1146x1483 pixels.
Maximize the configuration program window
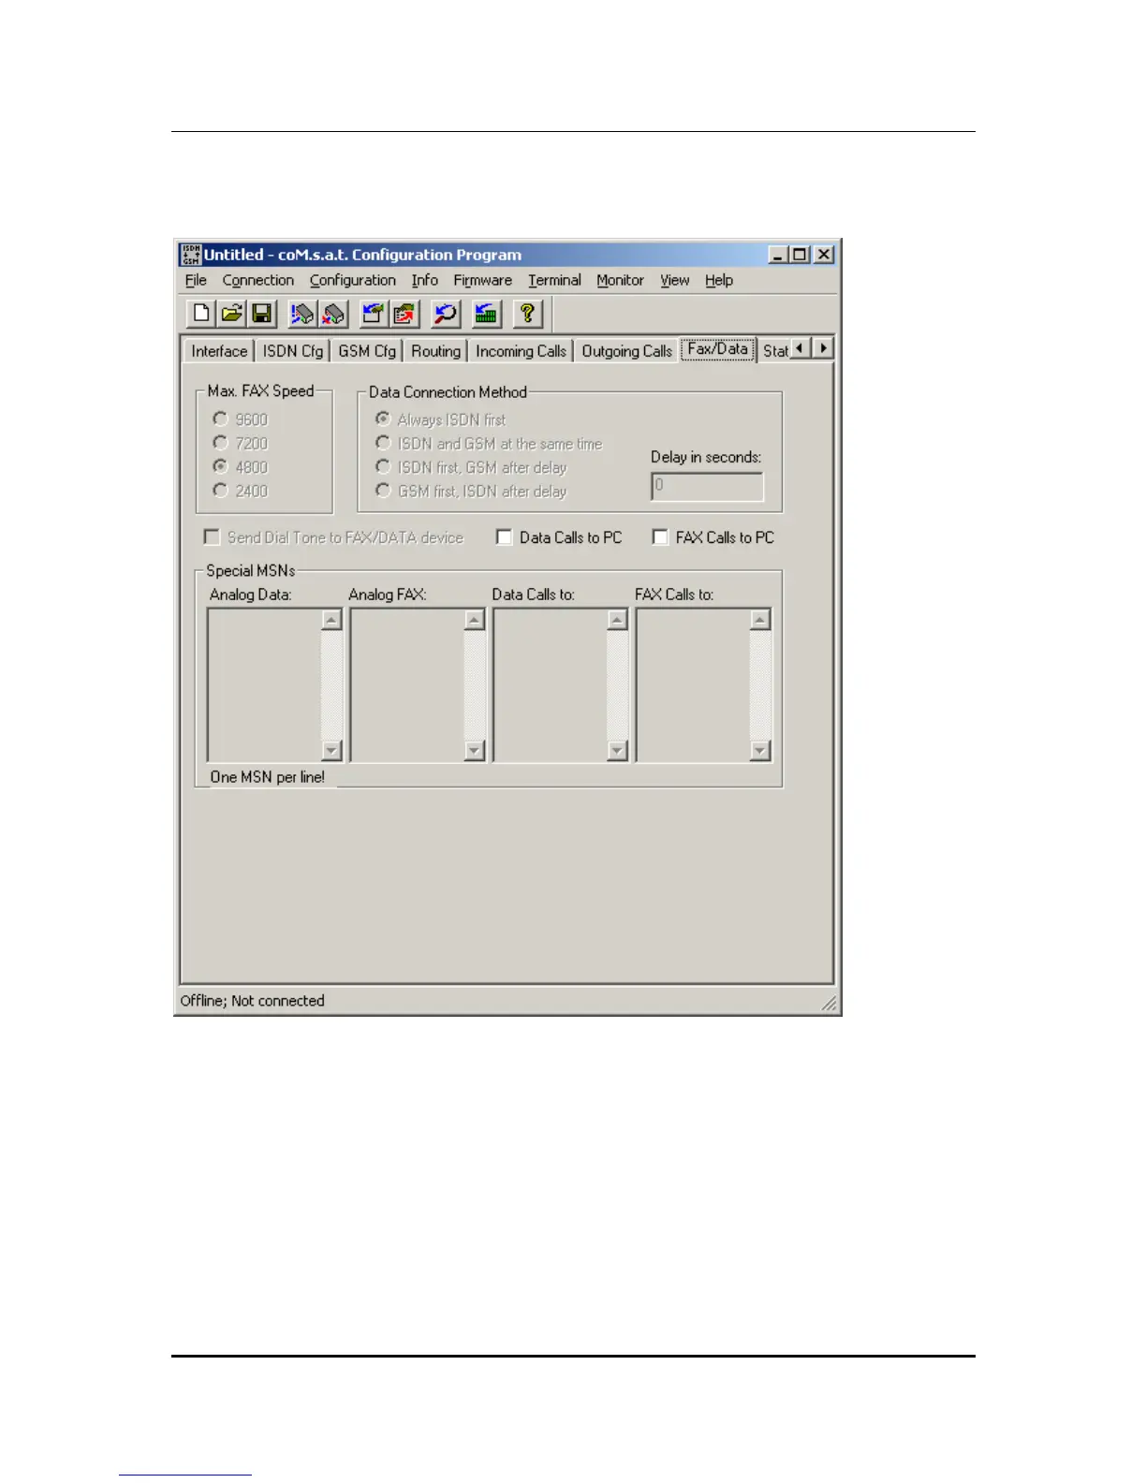pyautogui.click(x=800, y=255)
